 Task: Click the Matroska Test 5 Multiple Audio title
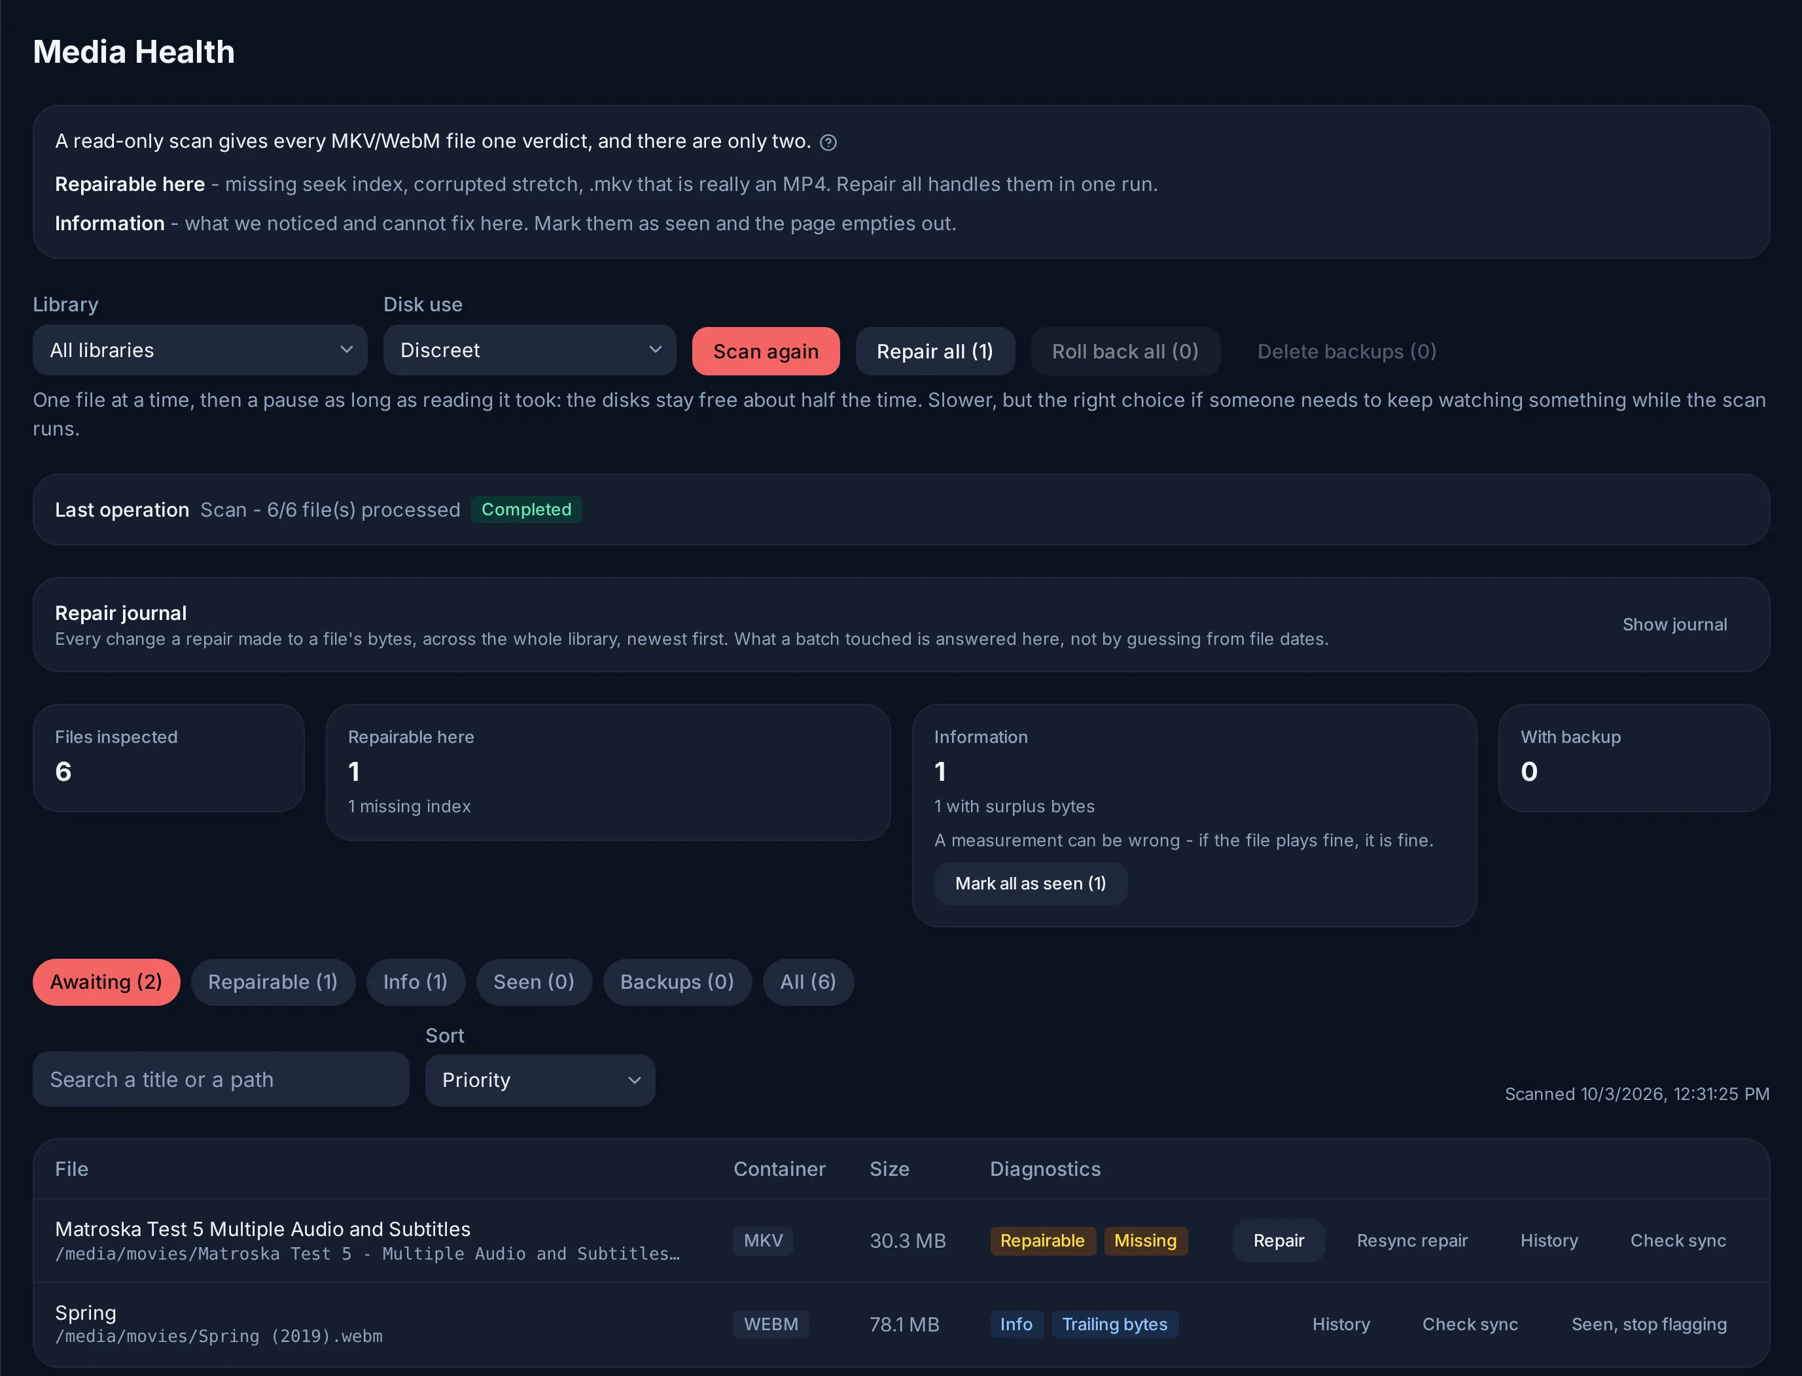262,1230
